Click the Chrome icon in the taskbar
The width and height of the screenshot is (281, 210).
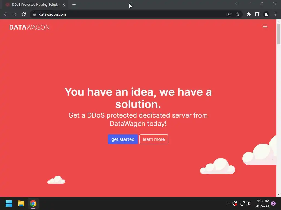tap(33, 203)
